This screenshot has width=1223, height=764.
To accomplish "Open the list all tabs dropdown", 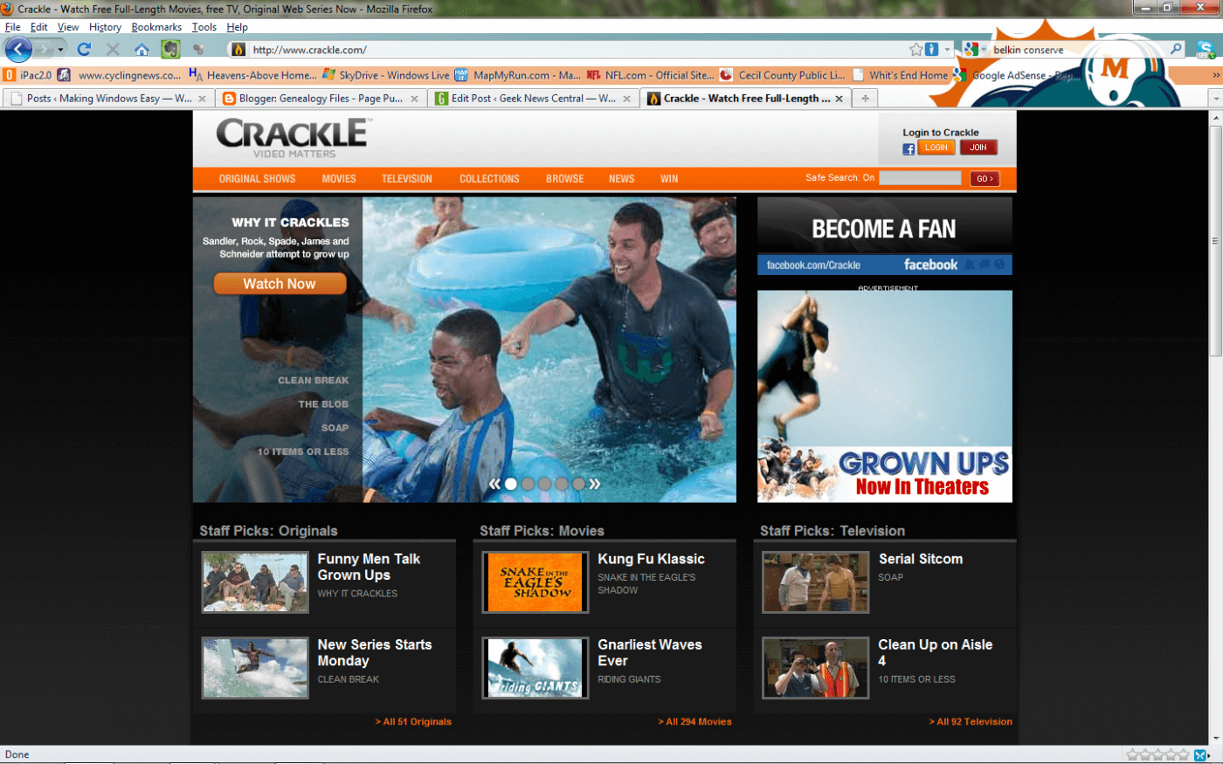I will tap(1215, 99).
